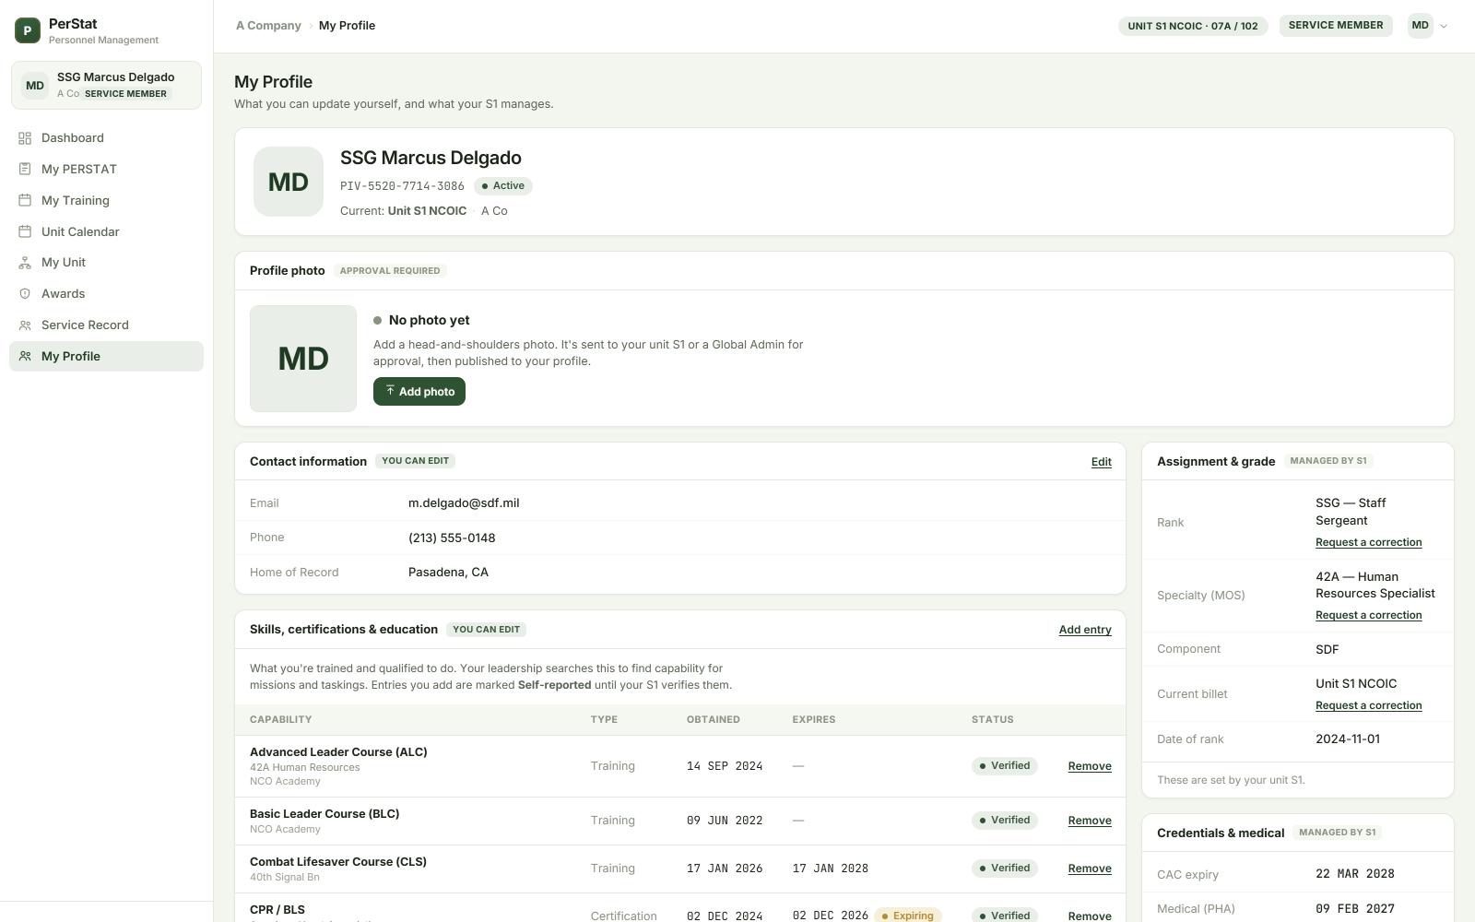This screenshot has height=922, width=1475.
Task: Open Awards shield icon
Action: (x=25, y=294)
